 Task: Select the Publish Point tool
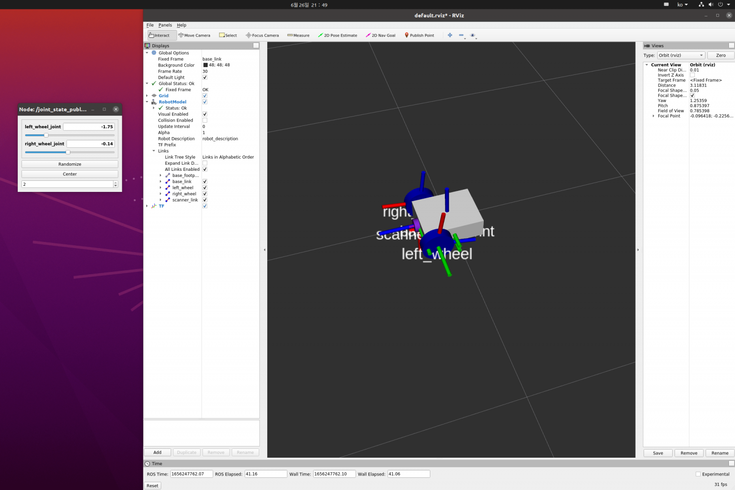coord(419,35)
